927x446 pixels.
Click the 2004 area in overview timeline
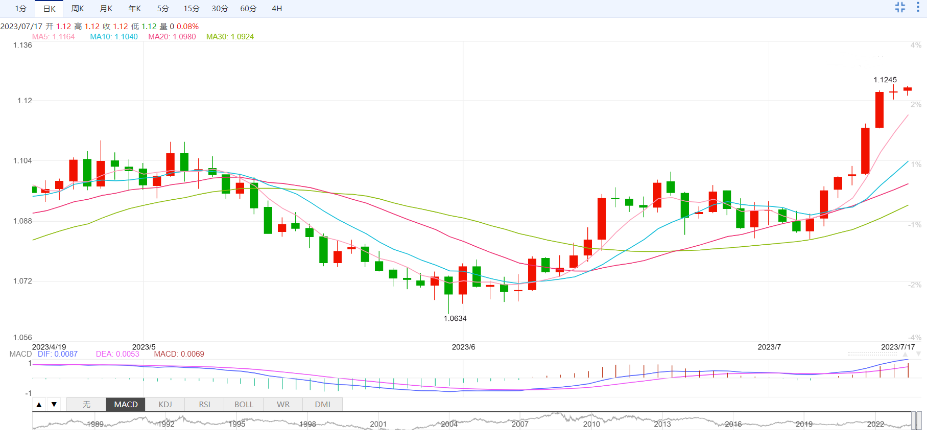[x=449, y=424]
